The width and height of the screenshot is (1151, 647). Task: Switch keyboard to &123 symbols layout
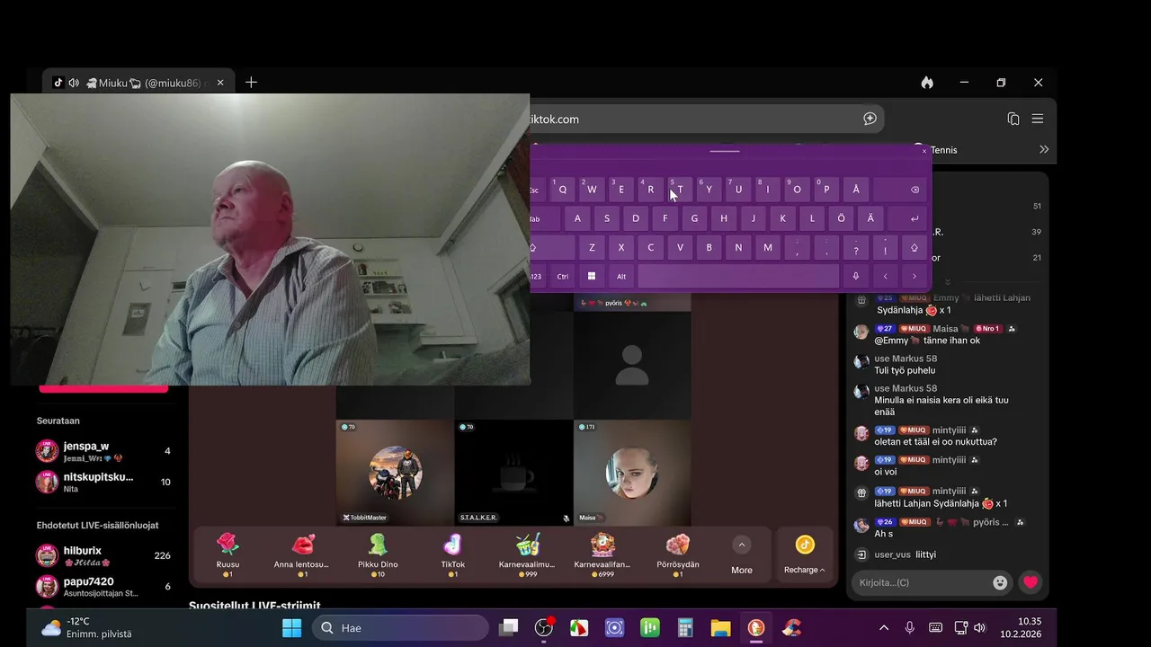tap(538, 276)
